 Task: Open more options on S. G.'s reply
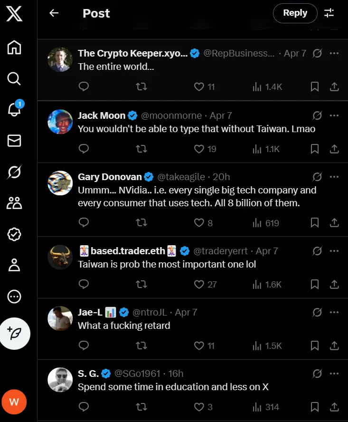(x=334, y=374)
